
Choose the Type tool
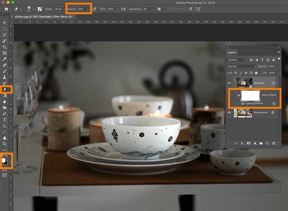click(x=5, y=120)
